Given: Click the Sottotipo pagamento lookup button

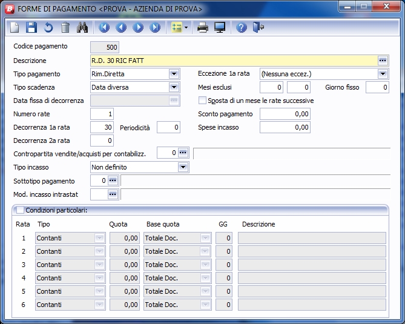Looking at the screenshot, I should click(113, 180).
